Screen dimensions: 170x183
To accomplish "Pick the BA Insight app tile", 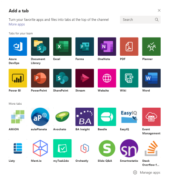I will [85, 117].
